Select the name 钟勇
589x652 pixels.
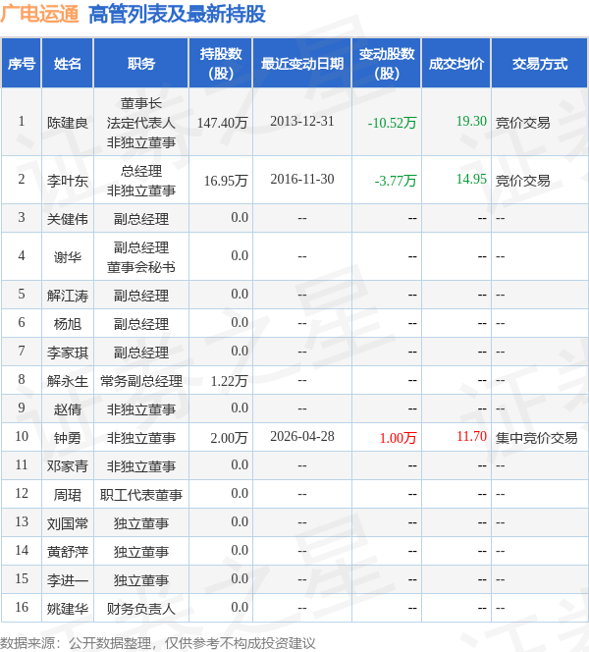click(68, 437)
